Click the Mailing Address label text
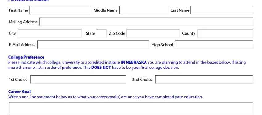Image resolution: width=262 pixels, height=115 pixels. point(23,22)
